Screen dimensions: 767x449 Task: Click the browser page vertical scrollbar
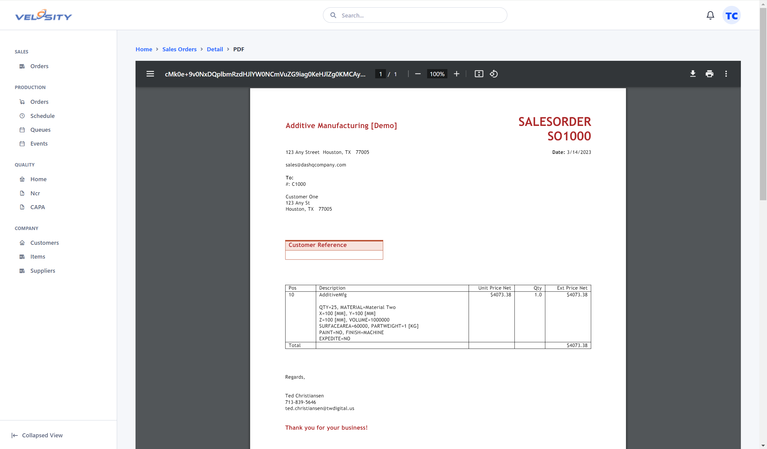(763, 104)
